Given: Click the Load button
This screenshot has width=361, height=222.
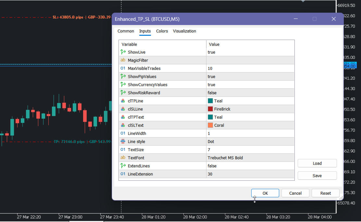Looking at the screenshot, I should 317,163.
